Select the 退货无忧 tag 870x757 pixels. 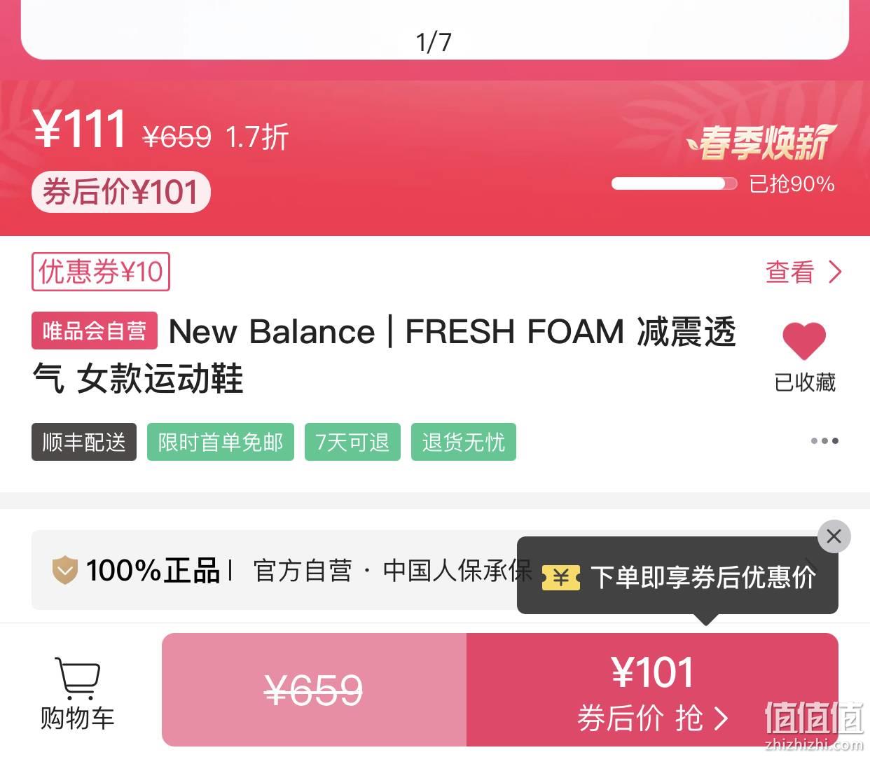click(464, 442)
